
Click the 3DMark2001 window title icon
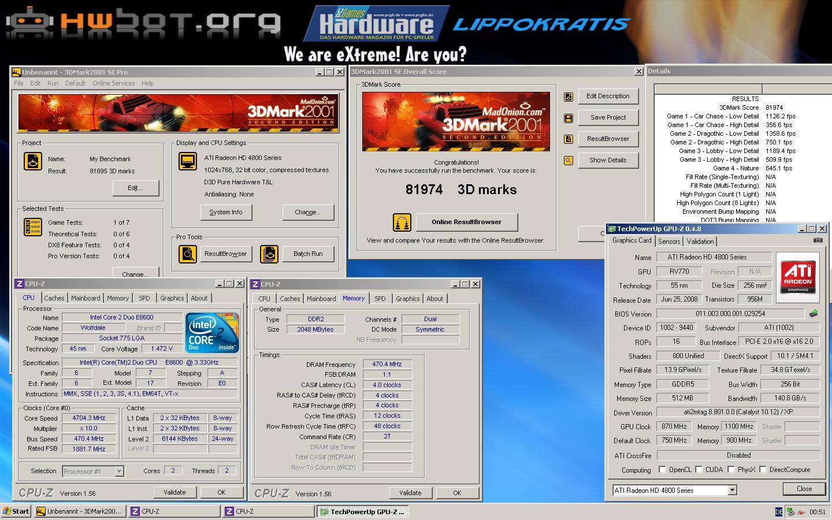point(17,72)
